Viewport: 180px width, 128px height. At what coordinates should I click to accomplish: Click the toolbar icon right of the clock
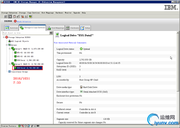(18, 16)
